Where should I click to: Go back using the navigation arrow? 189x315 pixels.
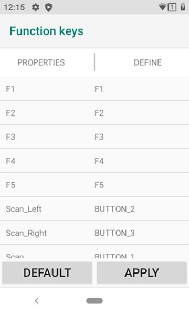tap(36, 301)
